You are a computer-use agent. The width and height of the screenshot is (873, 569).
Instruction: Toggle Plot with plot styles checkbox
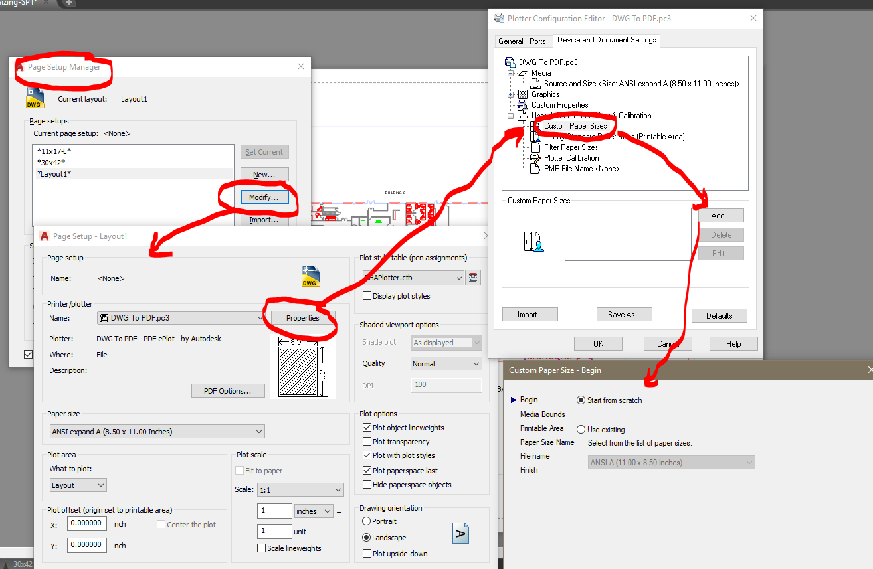367,455
